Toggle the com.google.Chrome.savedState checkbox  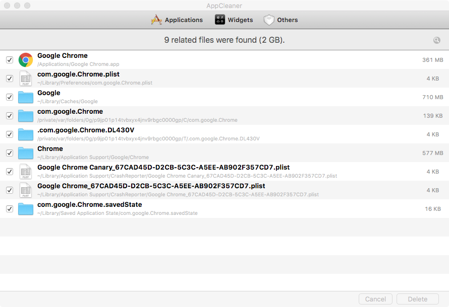click(10, 209)
